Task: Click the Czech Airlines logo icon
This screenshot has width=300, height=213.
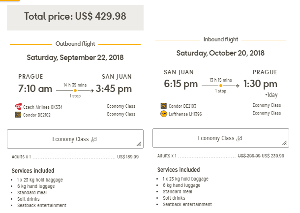Action: [18, 107]
